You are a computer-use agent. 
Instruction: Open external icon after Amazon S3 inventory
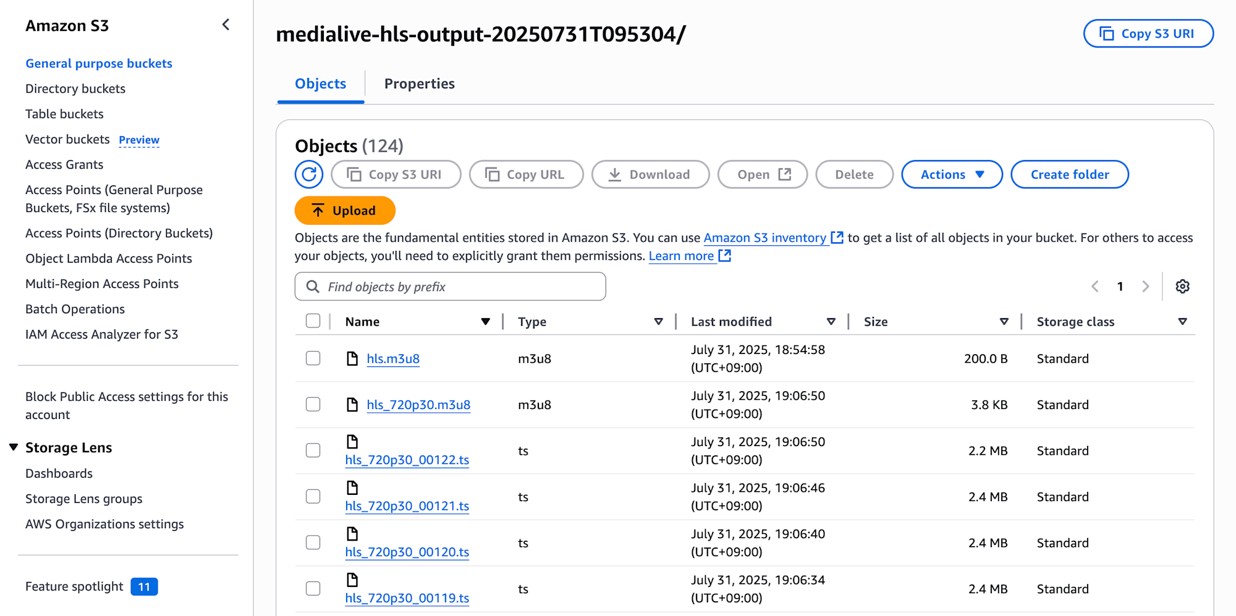pyautogui.click(x=837, y=237)
